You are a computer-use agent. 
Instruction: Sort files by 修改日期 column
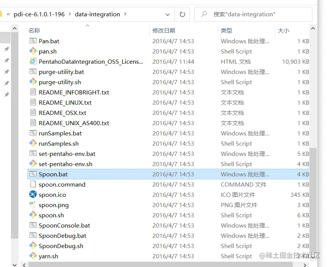point(164,30)
